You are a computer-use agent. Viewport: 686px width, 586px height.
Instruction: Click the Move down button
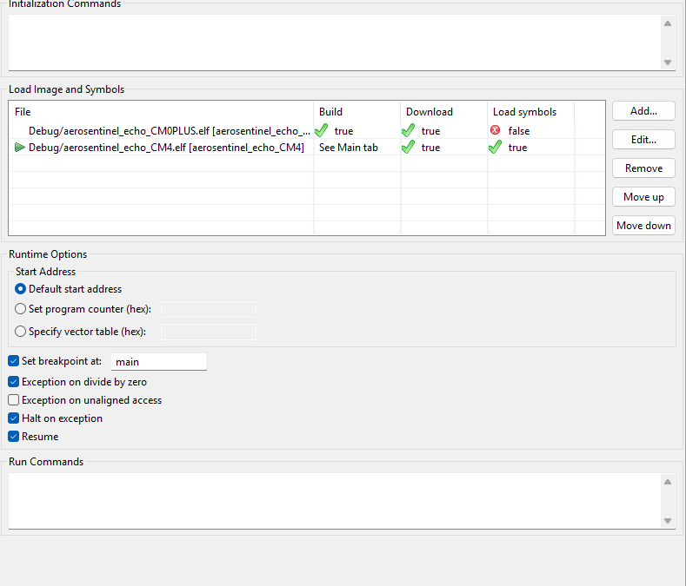coord(643,226)
